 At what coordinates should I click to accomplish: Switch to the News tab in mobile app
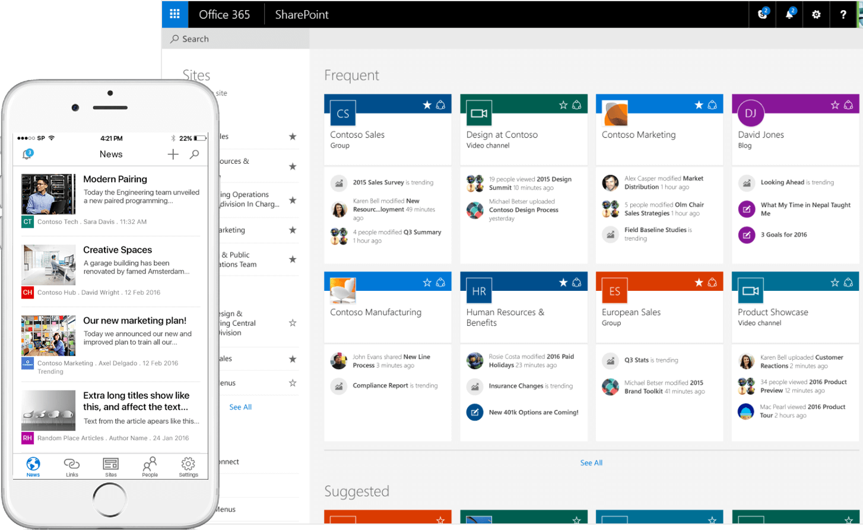tap(33, 466)
